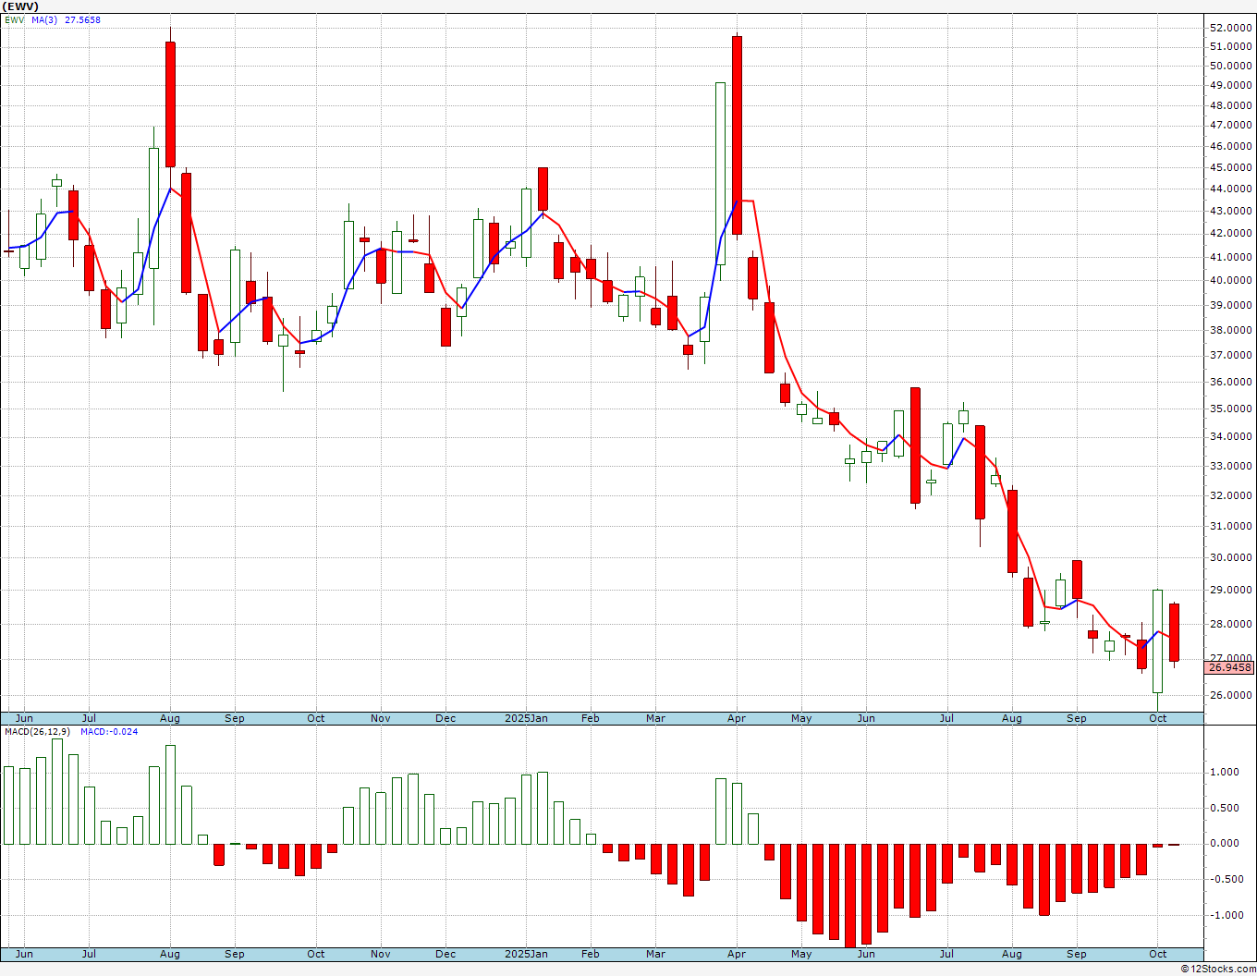This screenshot has height=976, width=1257.
Task: Select Apr on the price chart date axis
Action: click(x=737, y=718)
